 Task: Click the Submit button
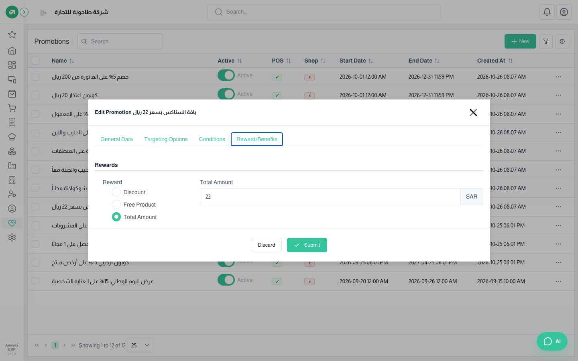(307, 245)
